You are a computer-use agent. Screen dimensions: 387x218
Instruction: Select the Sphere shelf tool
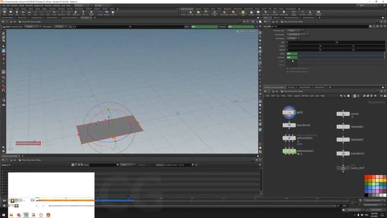[x=11, y=13]
